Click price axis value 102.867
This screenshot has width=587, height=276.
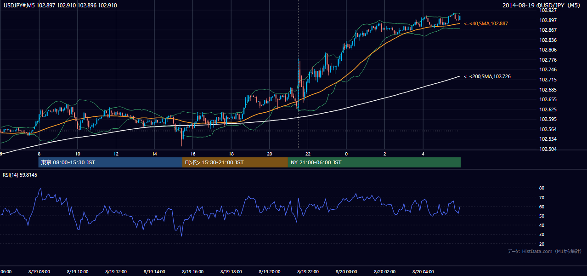click(x=547, y=30)
